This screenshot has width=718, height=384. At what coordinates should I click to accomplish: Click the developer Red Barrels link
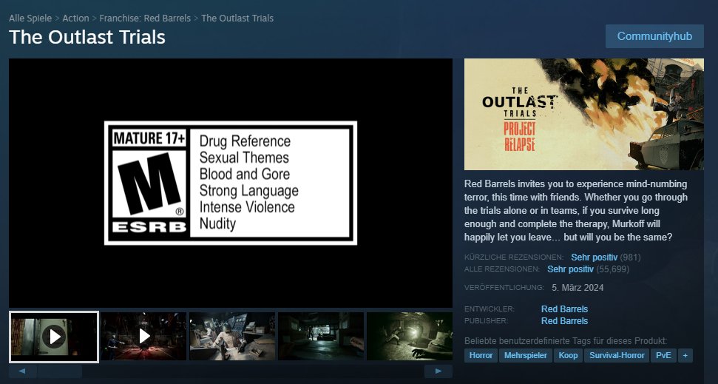pyautogui.click(x=564, y=309)
